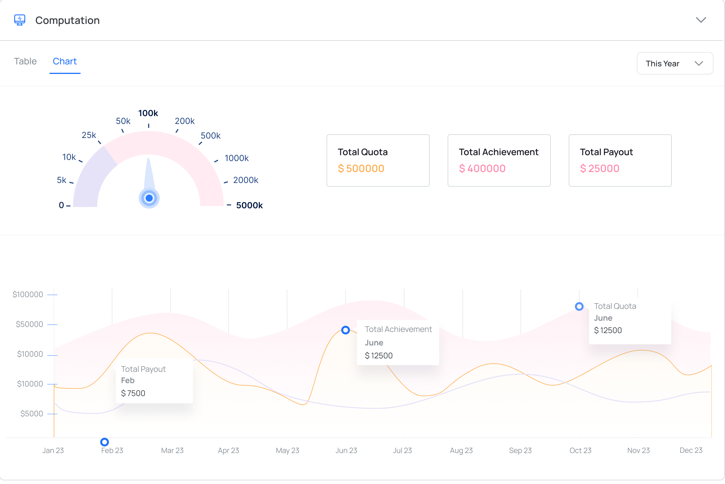The image size is (725, 484).
Task: Click the Total Achievement card
Action: click(x=499, y=160)
